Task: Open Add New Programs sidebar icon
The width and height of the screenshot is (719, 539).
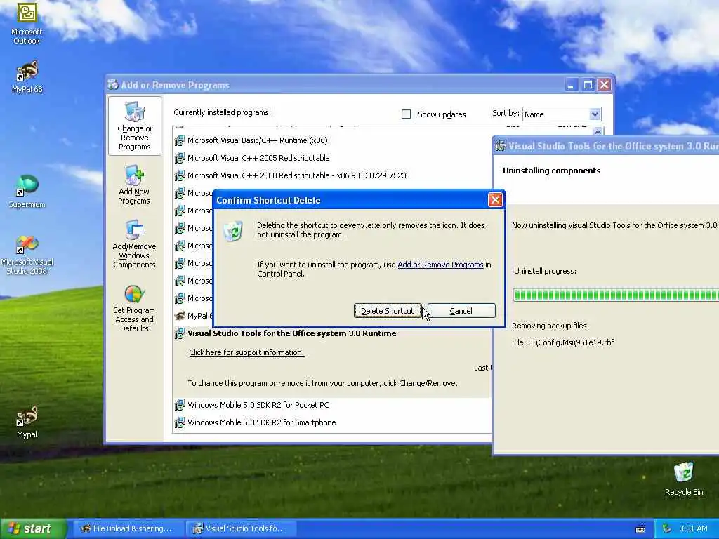Action: click(134, 185)
